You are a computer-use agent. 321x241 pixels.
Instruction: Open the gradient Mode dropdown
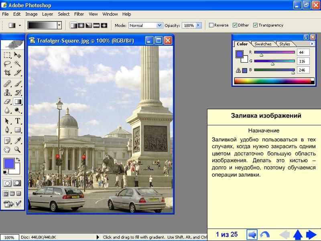point(159,25)
